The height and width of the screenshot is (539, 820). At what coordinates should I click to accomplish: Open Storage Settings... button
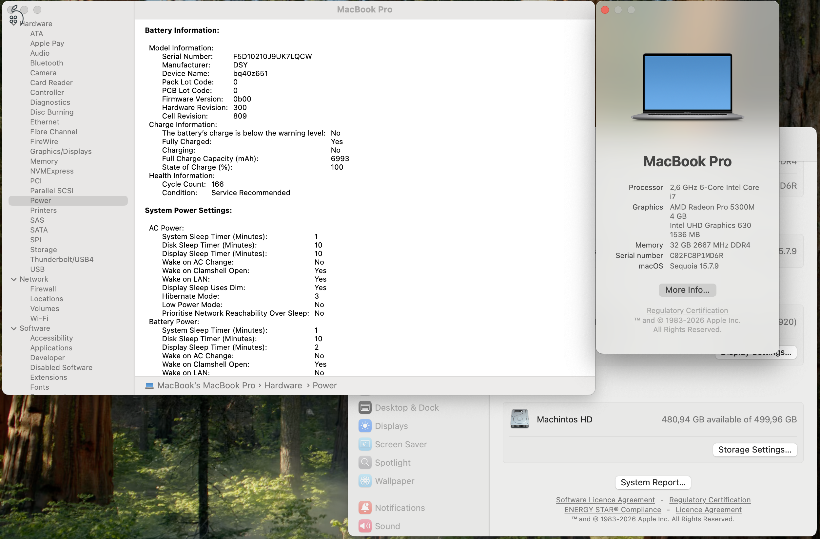tap(754, 450)
